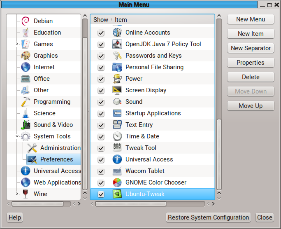Click the Graphics palette icon

coord(26,56)
